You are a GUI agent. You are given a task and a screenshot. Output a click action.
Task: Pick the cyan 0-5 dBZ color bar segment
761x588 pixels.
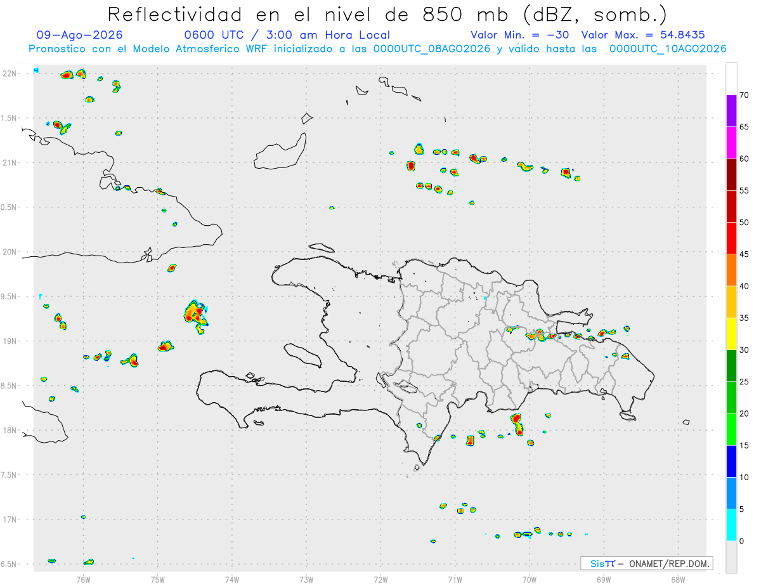pos(731,525)
